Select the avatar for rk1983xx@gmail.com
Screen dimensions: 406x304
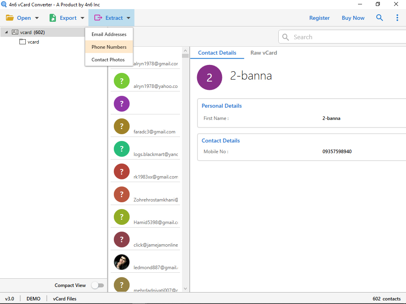pyautogui.click(x=122, y=171)
